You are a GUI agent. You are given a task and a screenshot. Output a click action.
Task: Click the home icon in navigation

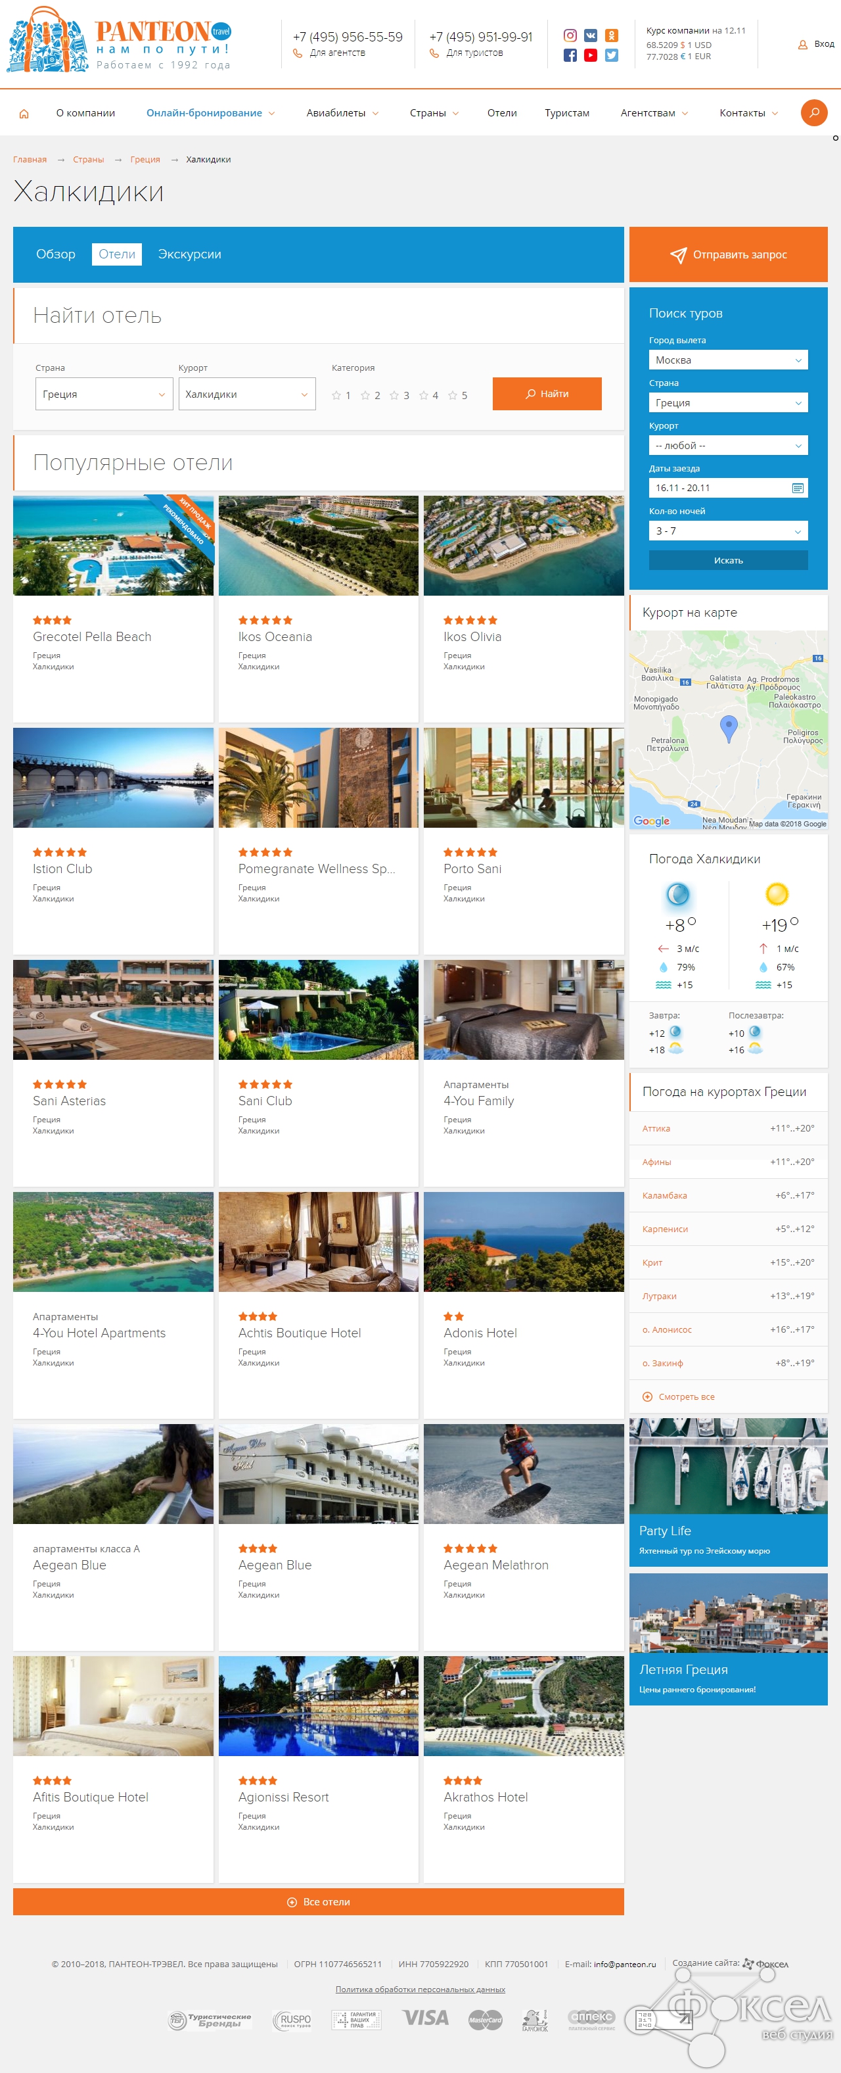pyautogui.click(x=24, y=114)
